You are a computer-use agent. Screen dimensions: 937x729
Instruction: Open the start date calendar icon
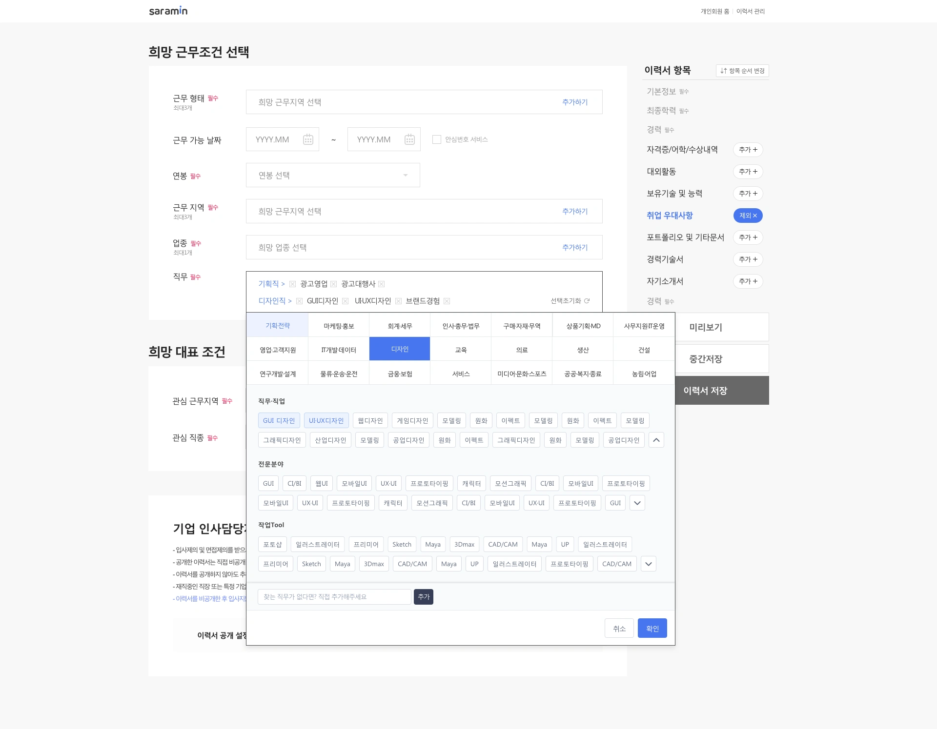(x=308, y=139)
